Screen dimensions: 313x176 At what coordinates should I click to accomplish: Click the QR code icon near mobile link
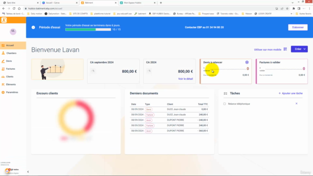[x=285, y=49]
